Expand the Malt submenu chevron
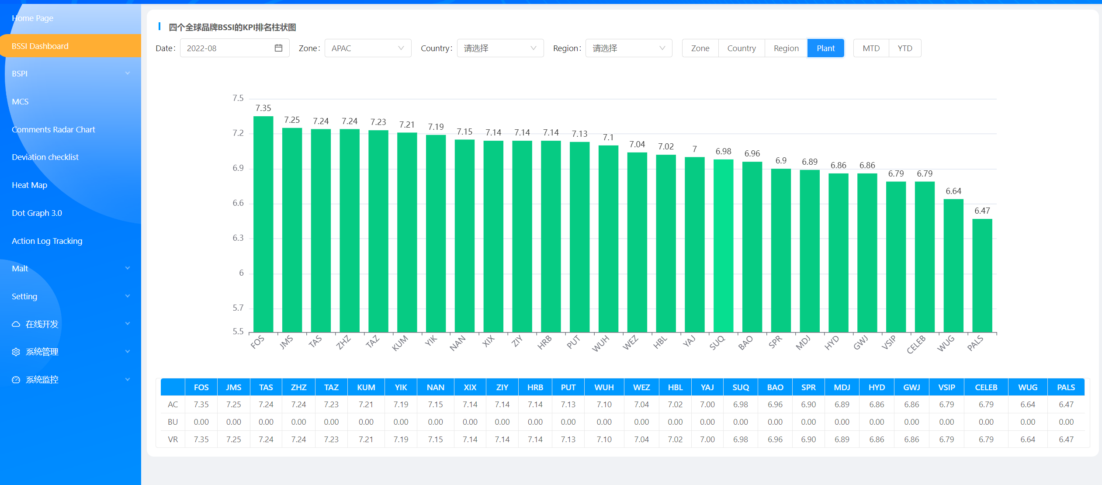The image size is (1102, 485). click(128, 268)
